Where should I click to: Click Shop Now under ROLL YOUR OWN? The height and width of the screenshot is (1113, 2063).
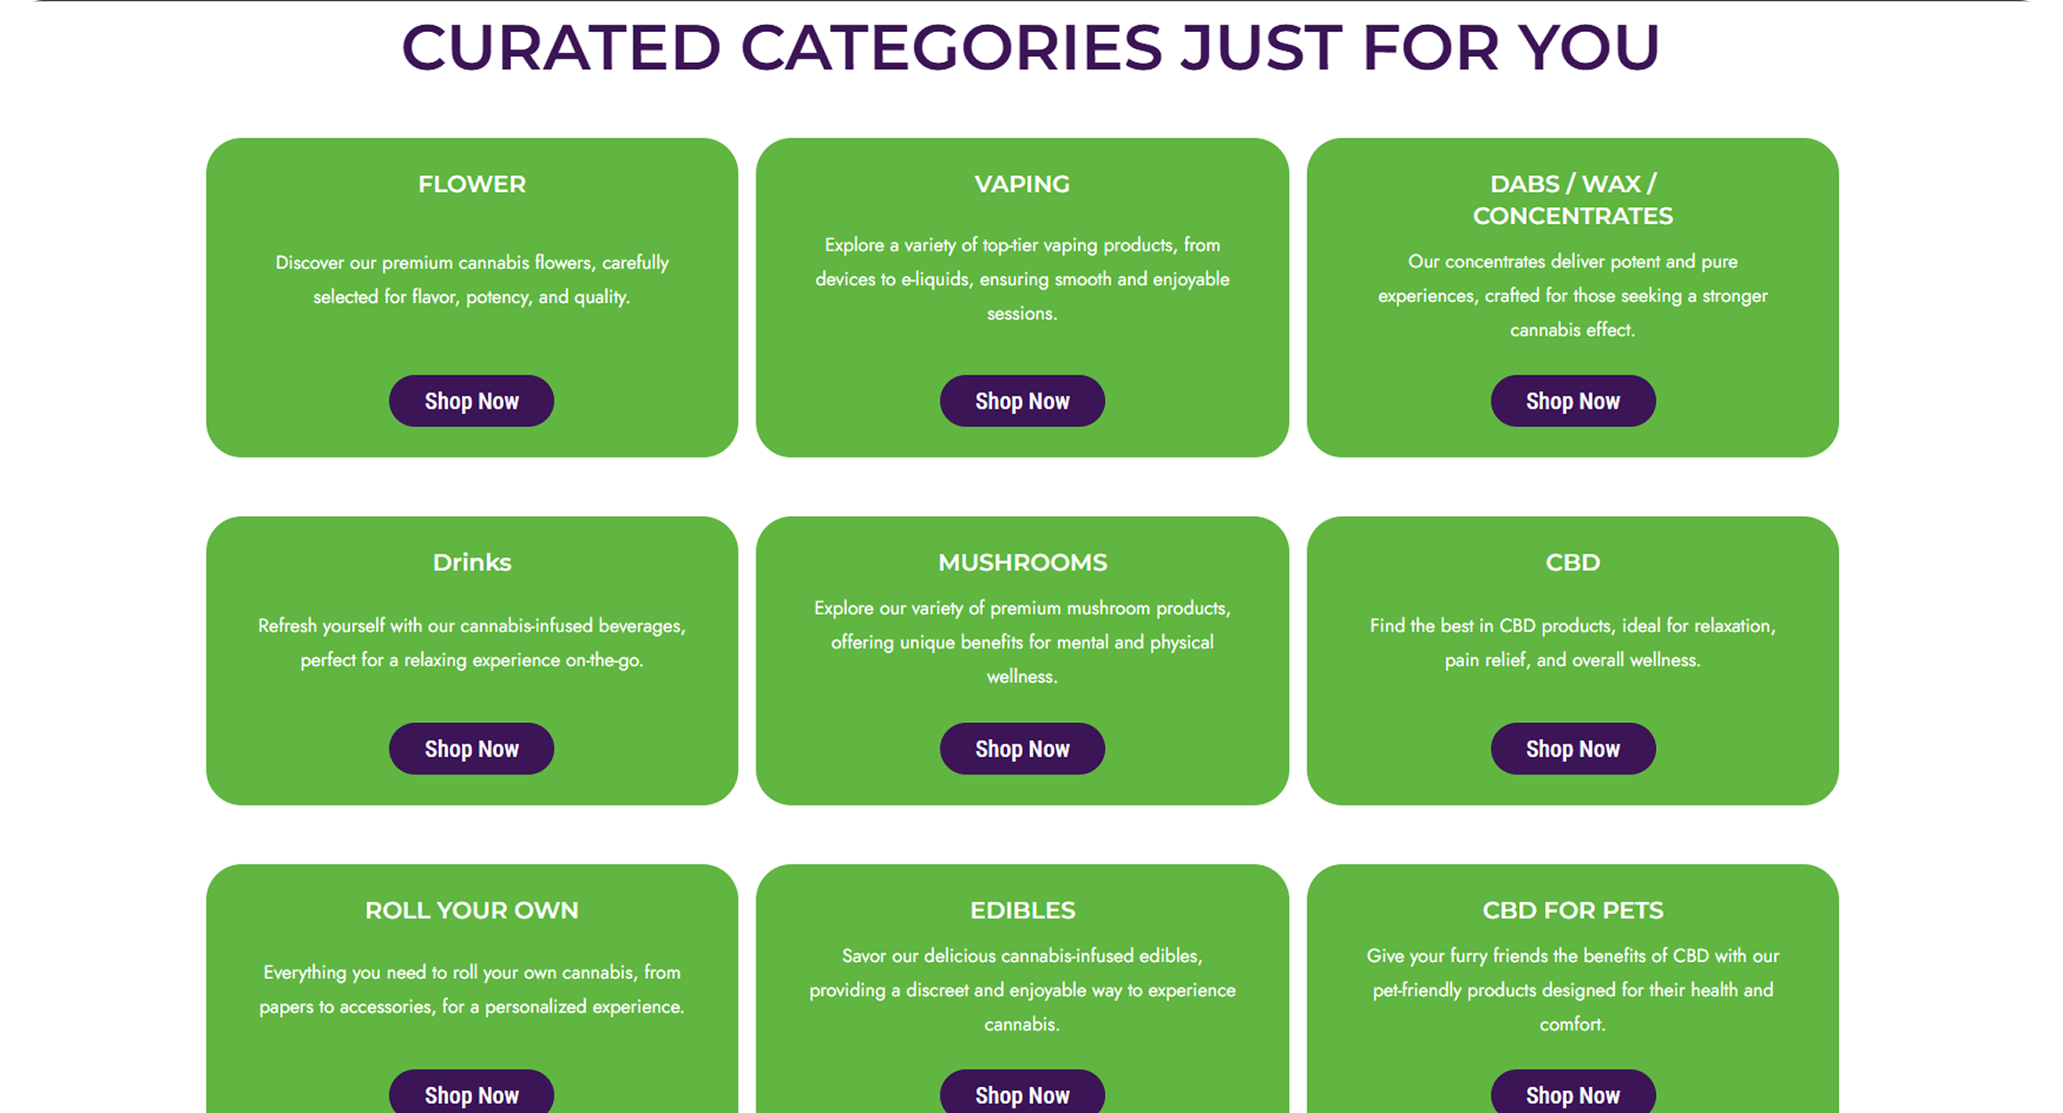(x=471, y=1093)
